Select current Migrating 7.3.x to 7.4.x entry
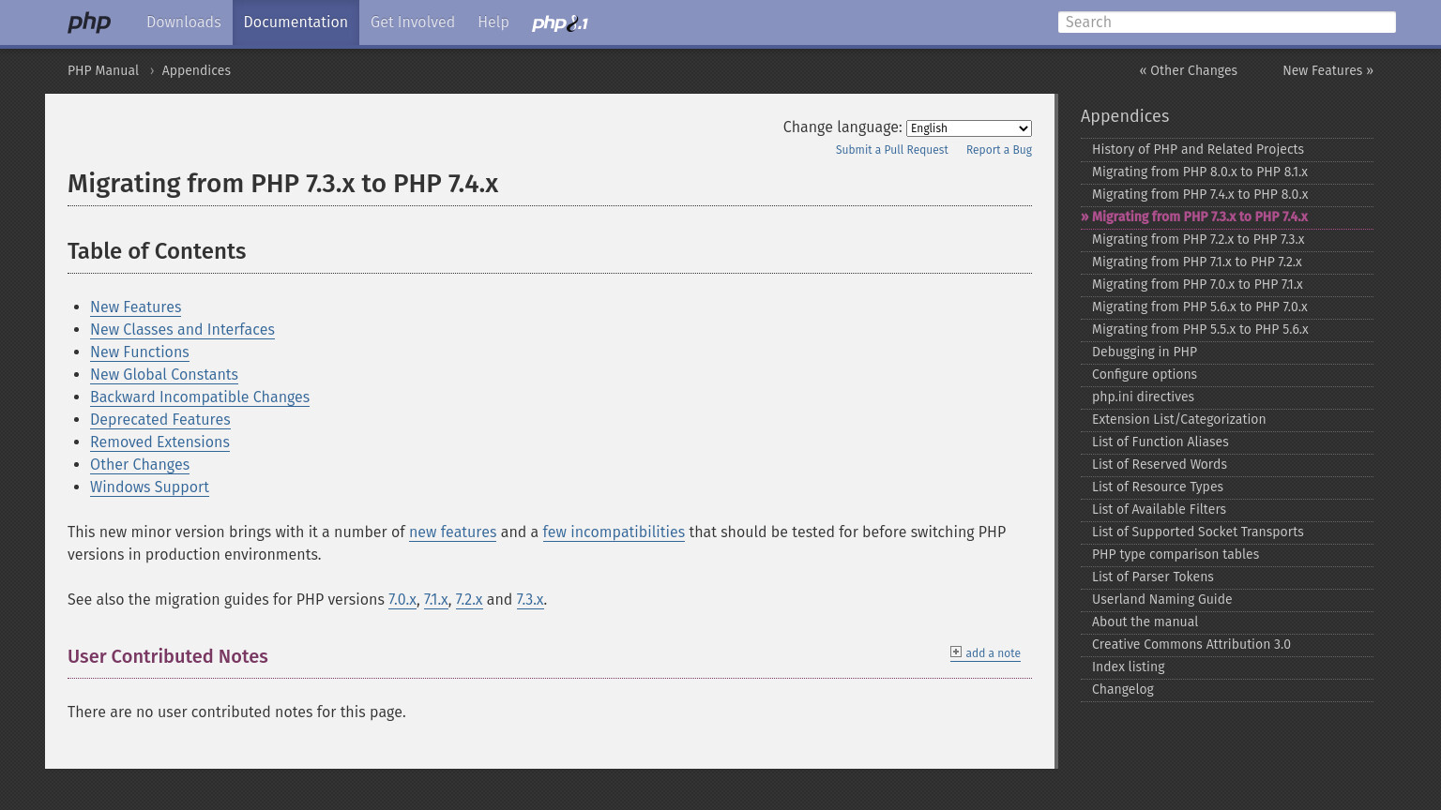This screenshot has height=810, width=1441. [1227, 217]
